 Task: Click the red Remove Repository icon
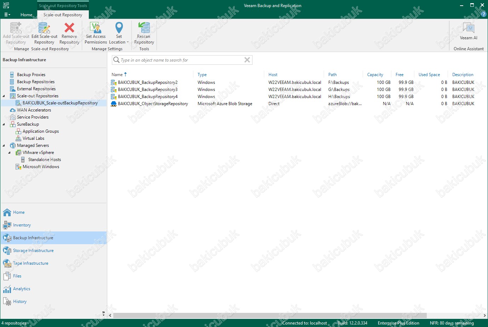point(69,28)
